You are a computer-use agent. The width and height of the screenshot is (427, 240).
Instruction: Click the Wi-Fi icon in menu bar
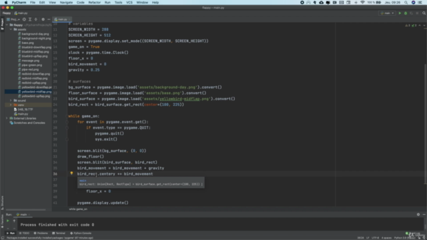[362, 3]
